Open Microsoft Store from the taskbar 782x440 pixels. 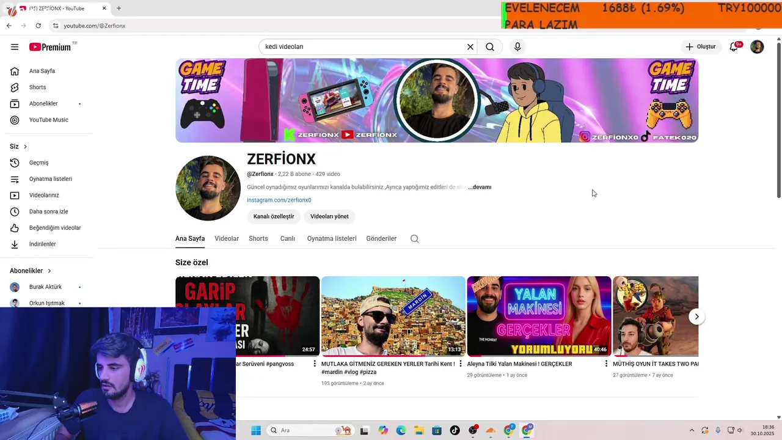tap(437, 430)
